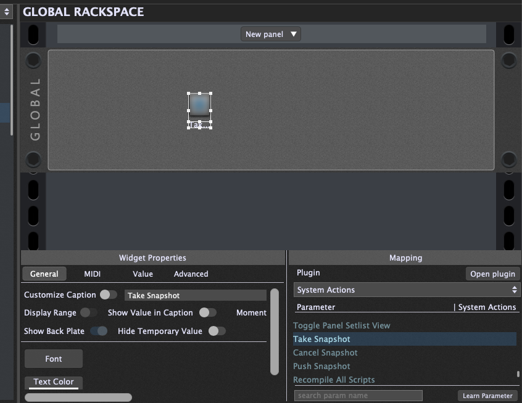Disable the Show Back Plate switch
The height and width of the screenshot is (403, 522).
pyautogui.click(x=99, y=332)
